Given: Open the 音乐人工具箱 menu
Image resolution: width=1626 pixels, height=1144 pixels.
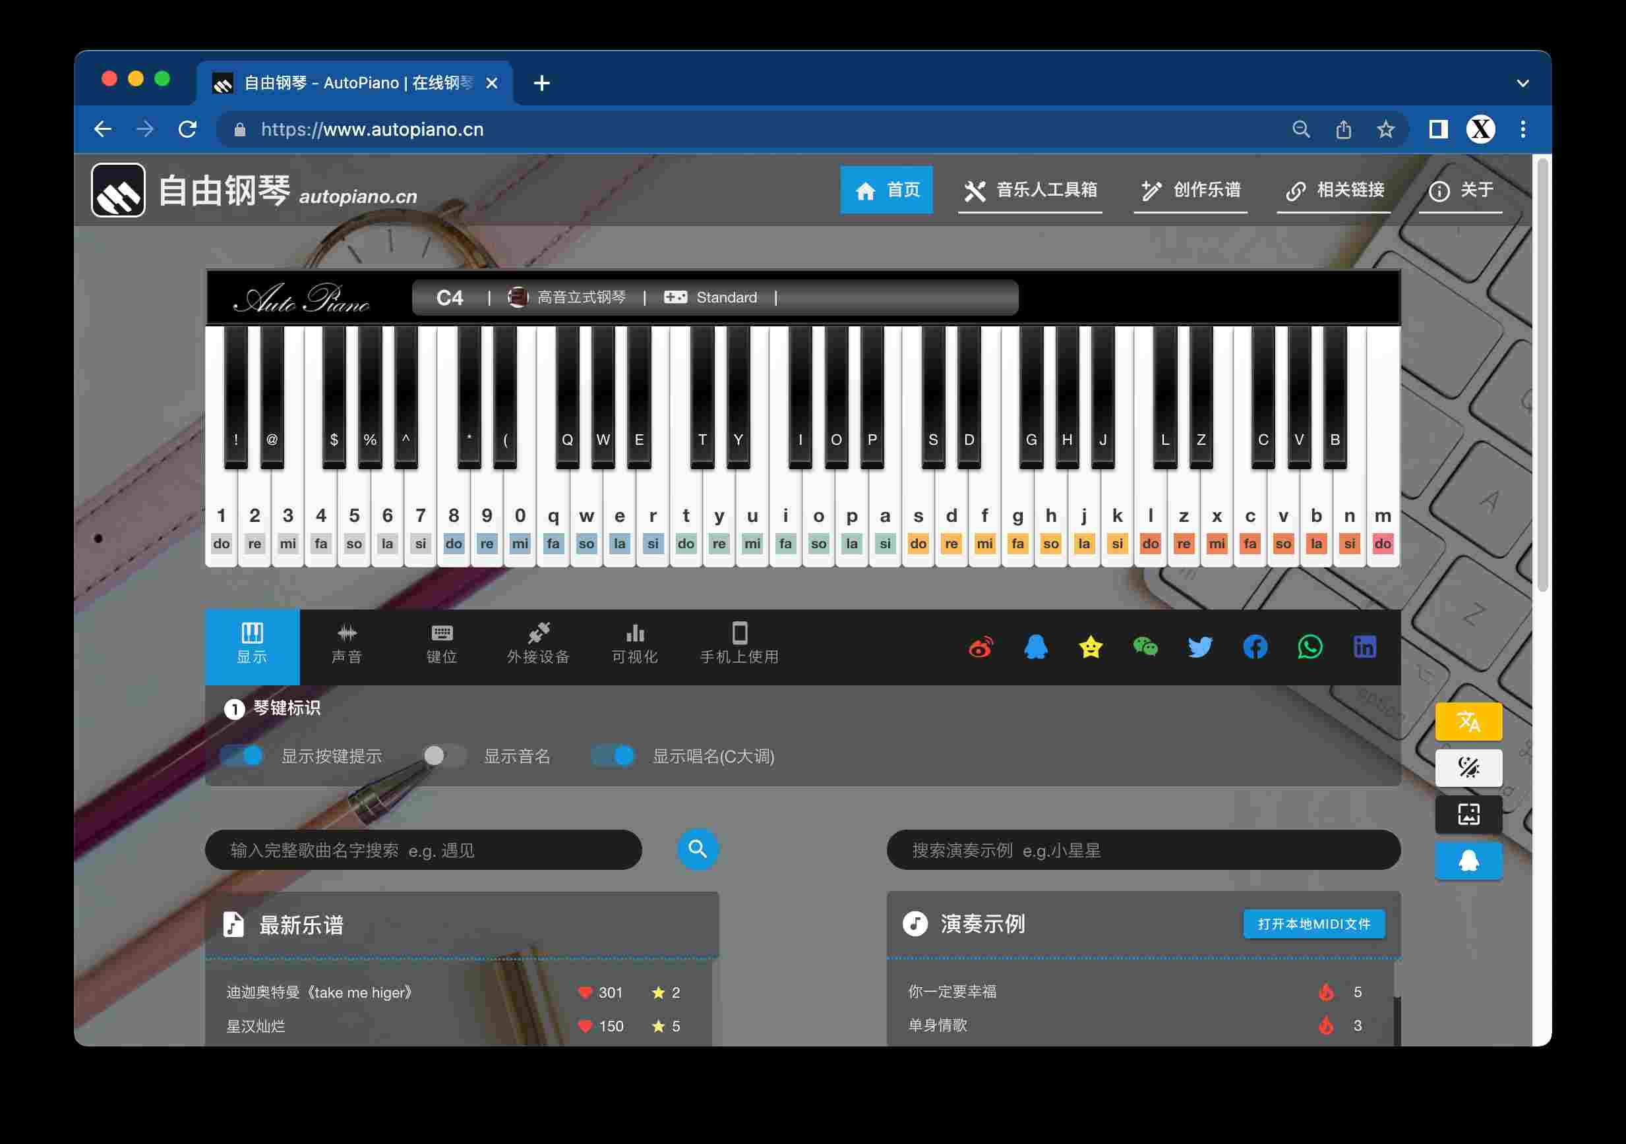Looking at the screenshot, I should coord(1031,190).
